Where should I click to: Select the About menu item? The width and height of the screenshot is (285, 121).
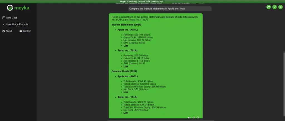pyautogui.click(x=9, y=31)
